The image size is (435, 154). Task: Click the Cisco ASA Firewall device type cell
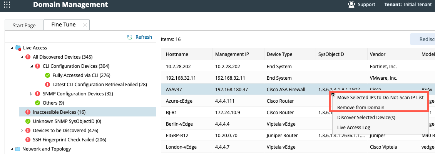pos(286,89)
